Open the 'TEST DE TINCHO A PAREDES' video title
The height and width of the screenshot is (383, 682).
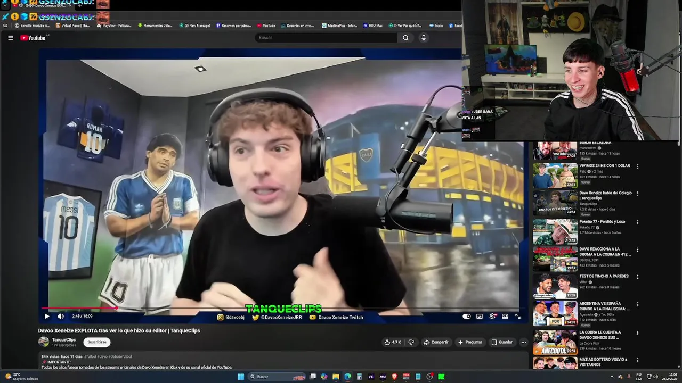(604, 276)
